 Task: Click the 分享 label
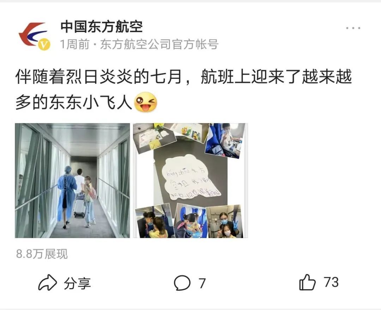click(77, 283)
